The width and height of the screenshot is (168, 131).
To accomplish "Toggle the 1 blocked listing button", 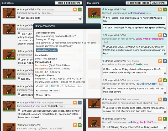I will tap(68, 3).
